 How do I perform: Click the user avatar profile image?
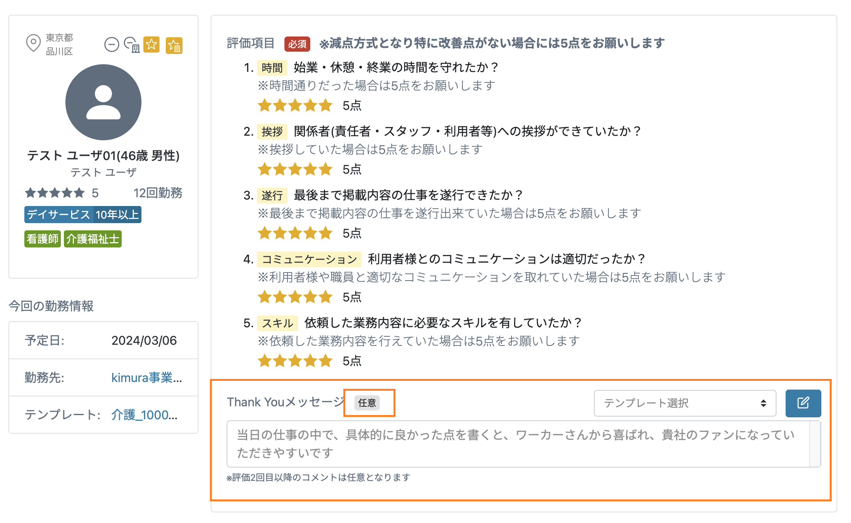103,102
